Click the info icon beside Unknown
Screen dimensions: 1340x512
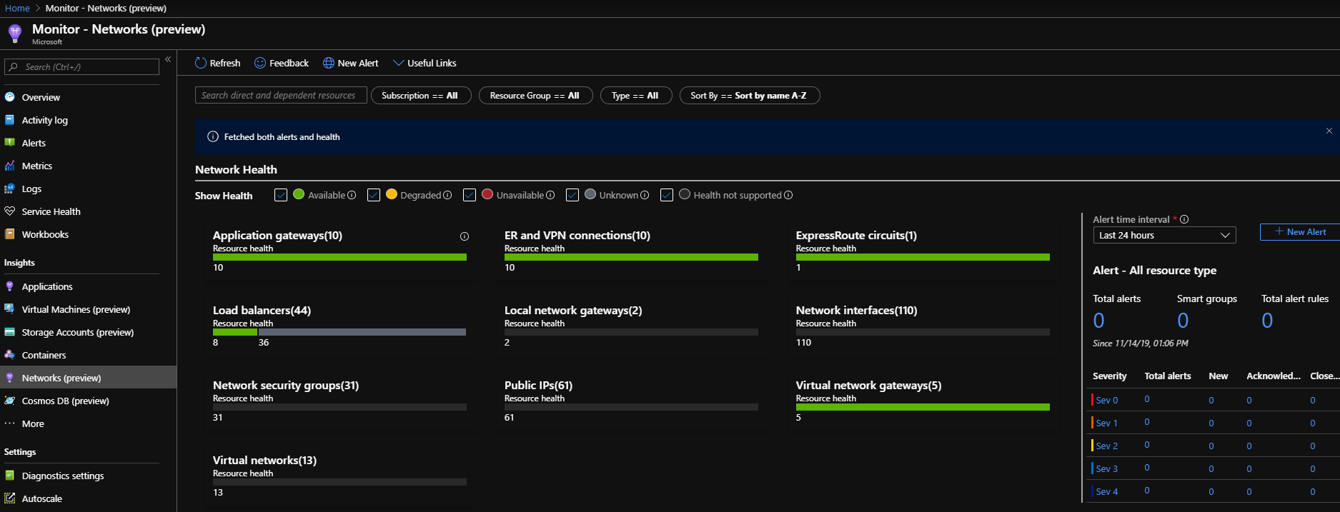(x=645, y=195)
